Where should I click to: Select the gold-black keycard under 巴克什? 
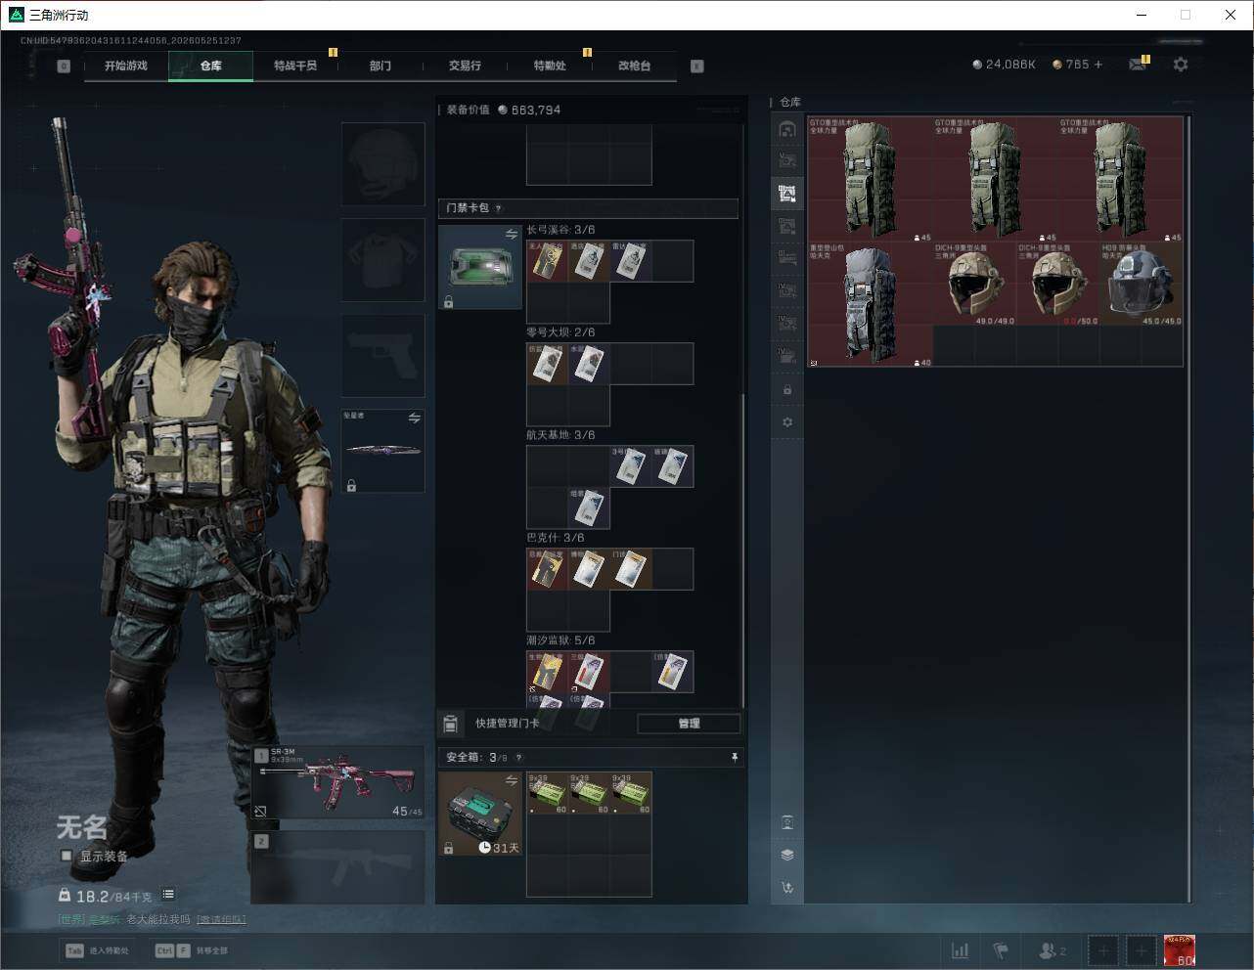[548, 569]
